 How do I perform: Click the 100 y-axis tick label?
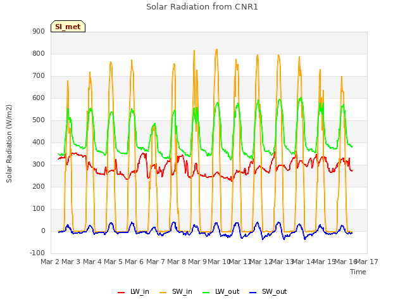click(x=39, y=208)
